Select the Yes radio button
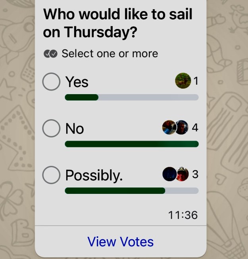 tap(51, 82)
